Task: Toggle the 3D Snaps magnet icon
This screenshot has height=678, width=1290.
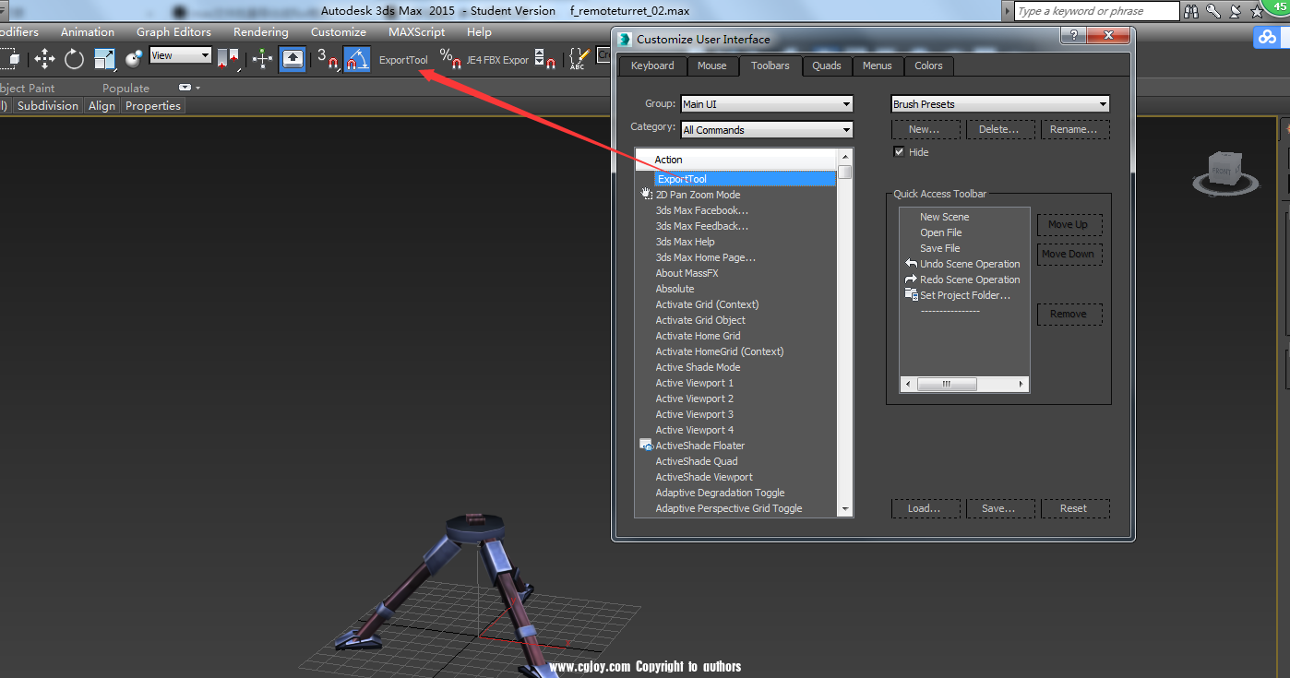Action: pyautogui.click(x=328, y=59)
